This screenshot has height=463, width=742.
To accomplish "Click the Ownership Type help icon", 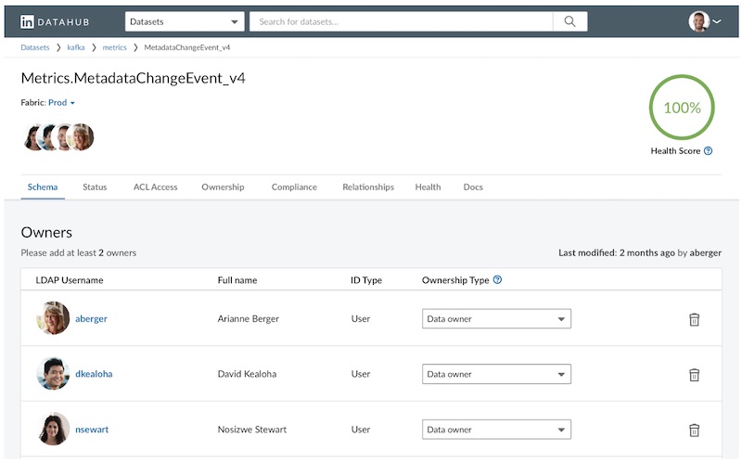I will (x=498, y=279).
